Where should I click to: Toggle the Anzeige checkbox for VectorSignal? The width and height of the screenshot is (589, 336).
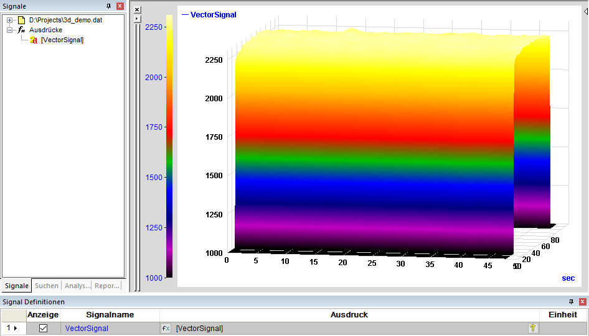click(43, 329)
